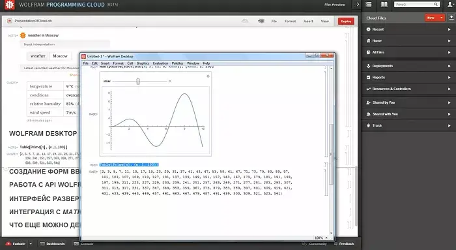Click the Shared by You icon

point(369,102)
